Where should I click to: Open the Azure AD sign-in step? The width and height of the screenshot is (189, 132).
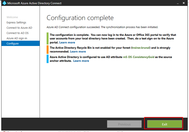coord(17,38)
